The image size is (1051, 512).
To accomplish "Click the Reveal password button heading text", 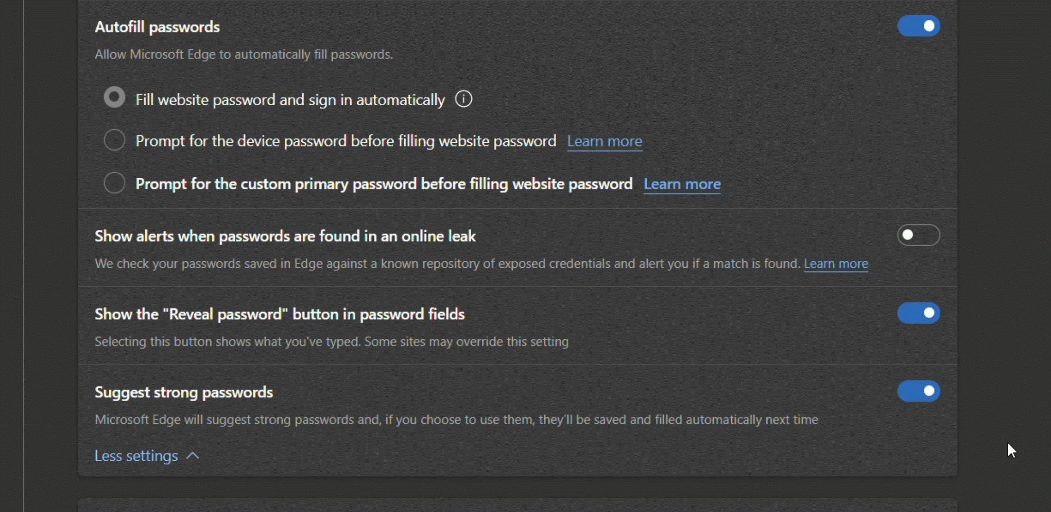I will click(x=279, y=314).
